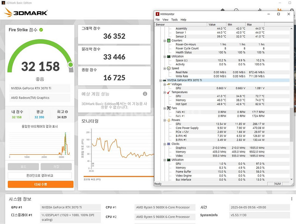The image size is (296, 224).
Task: Click the AMD Radeon(TM) Graphics label
Action: pyautogui.click(x=30, y=98)
